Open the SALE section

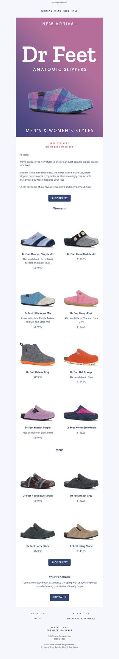pyautogui.click(x=74, y=11)
